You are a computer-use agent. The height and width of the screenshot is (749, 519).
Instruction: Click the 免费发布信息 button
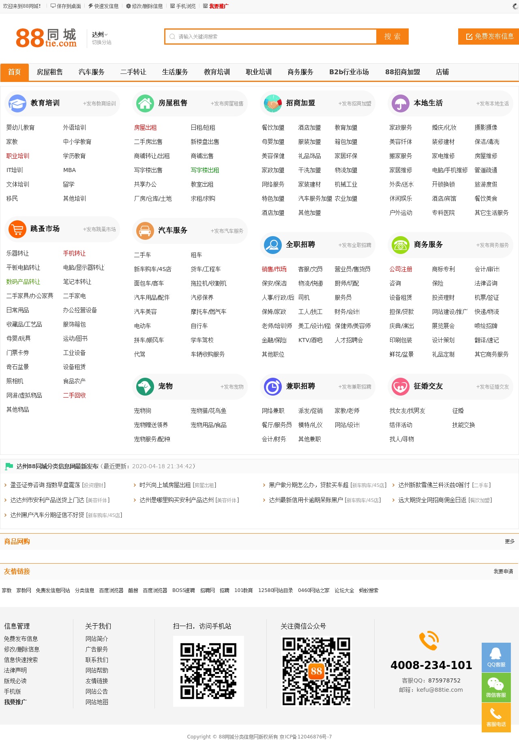(489, 37)
